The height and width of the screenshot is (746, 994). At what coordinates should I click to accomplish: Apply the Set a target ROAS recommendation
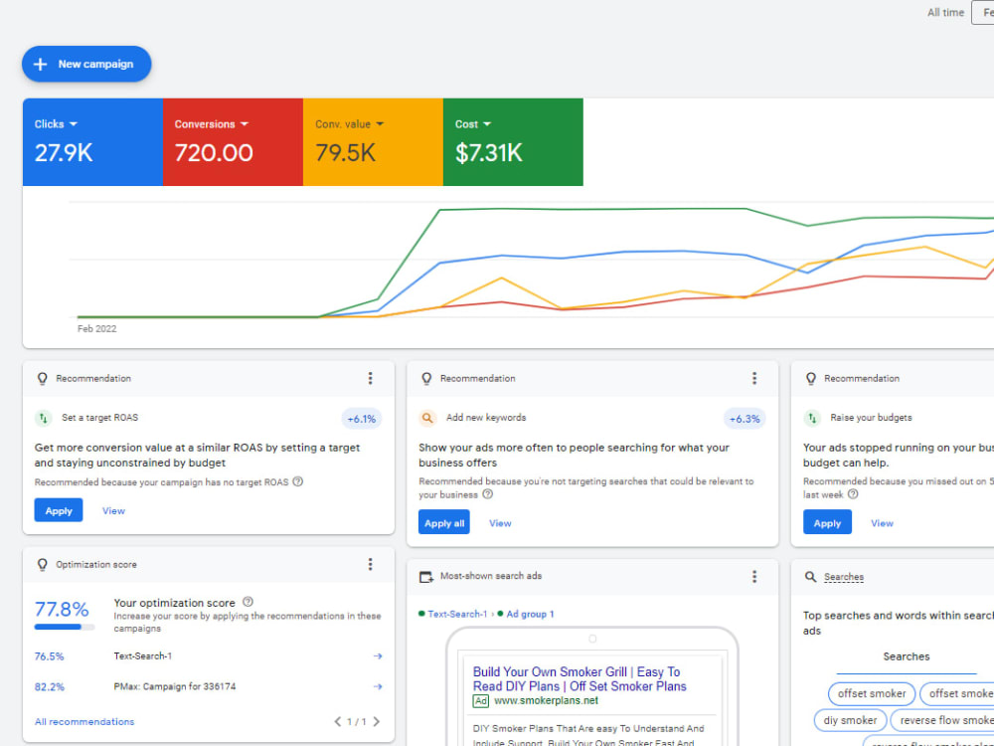(59, 510)
